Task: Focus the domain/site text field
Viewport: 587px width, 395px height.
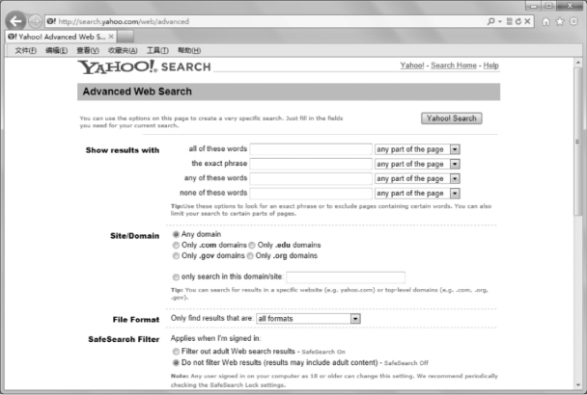Action: pos(346,277)
